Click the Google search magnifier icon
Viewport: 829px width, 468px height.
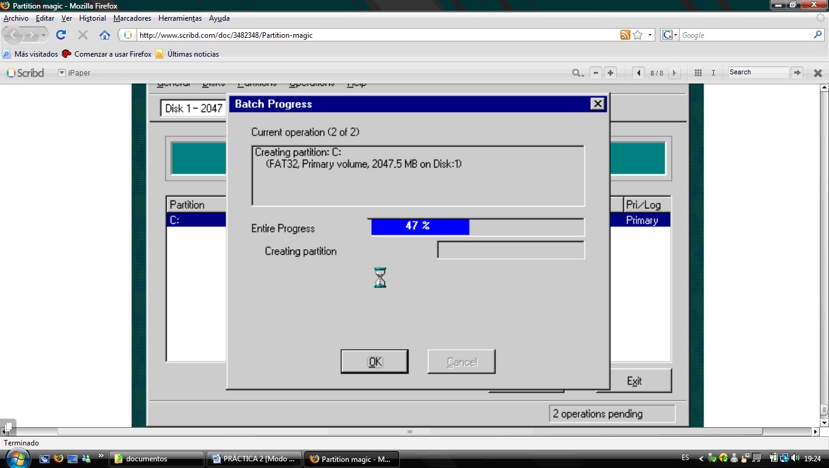coord(818,35)
